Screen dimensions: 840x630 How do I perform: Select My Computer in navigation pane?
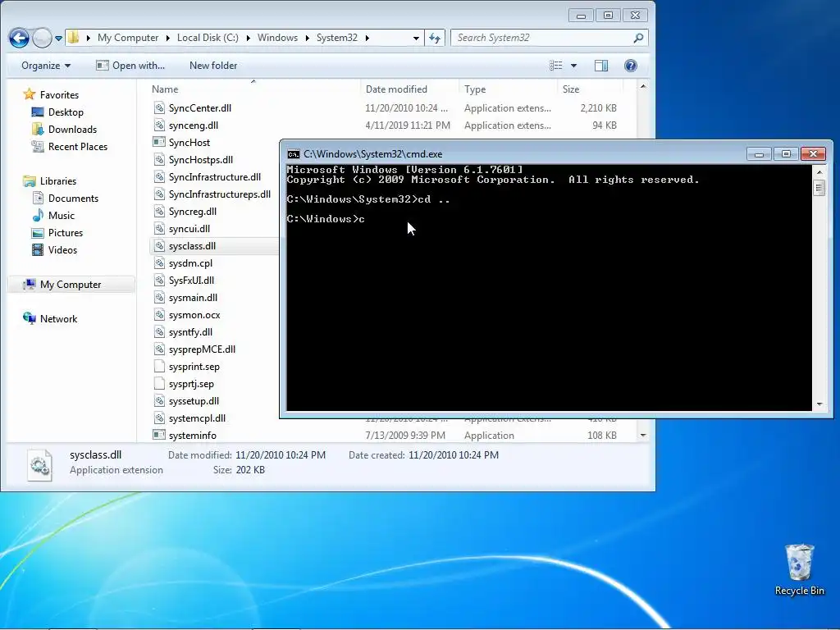[71, 285]
